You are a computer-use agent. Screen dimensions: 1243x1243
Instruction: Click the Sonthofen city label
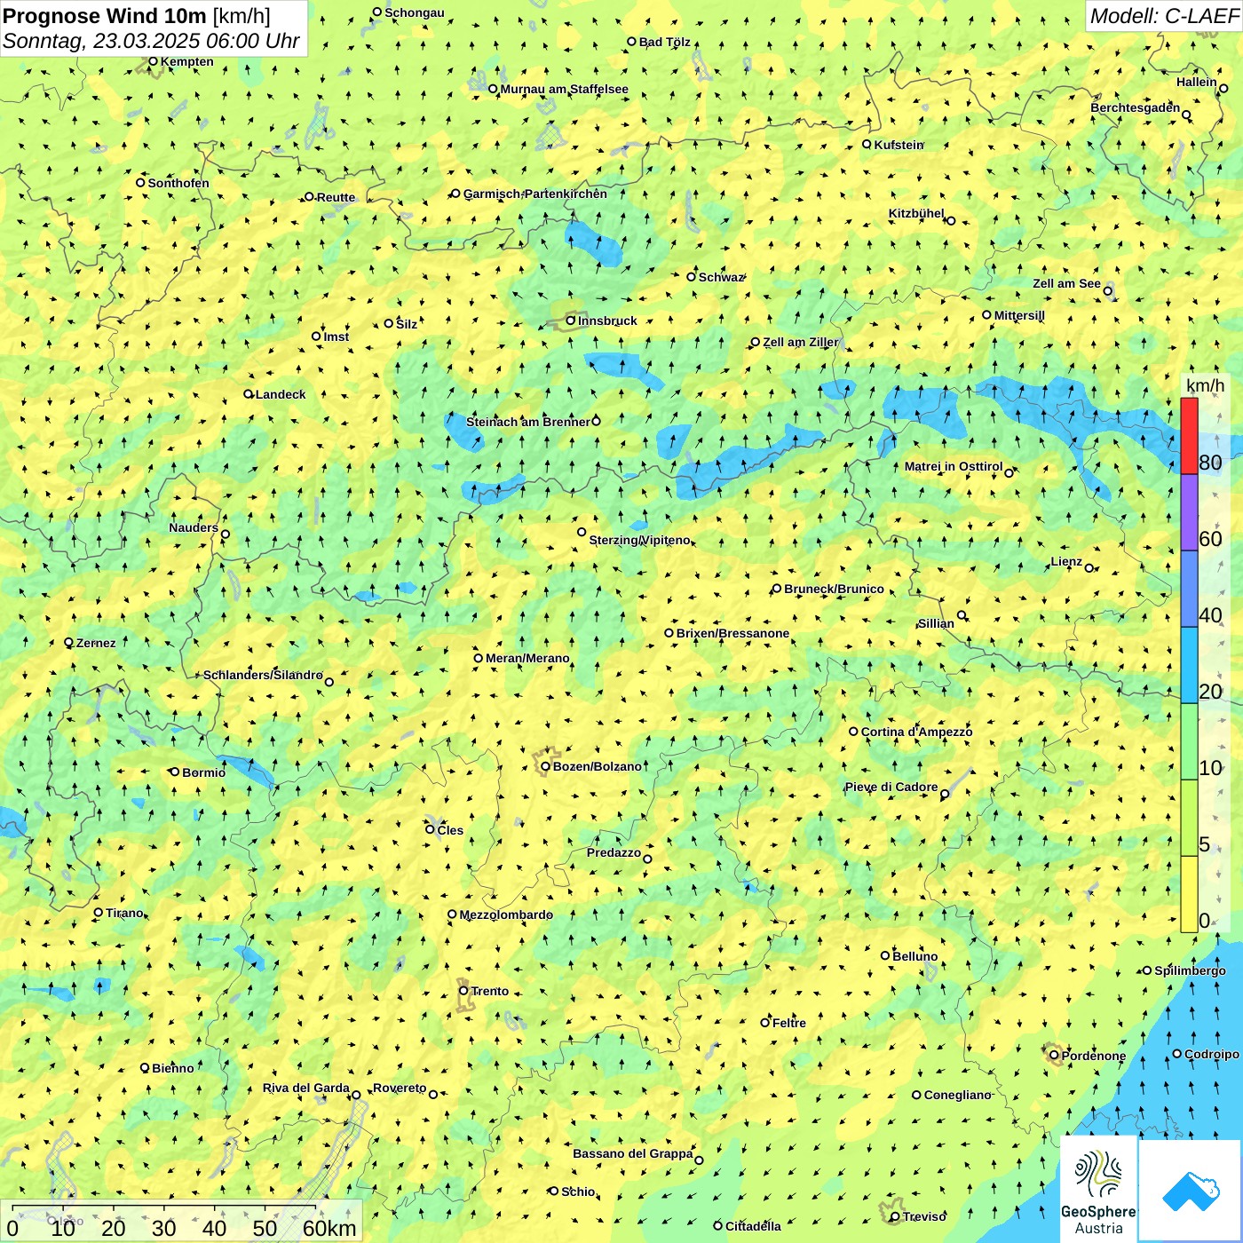click(178, 183)
